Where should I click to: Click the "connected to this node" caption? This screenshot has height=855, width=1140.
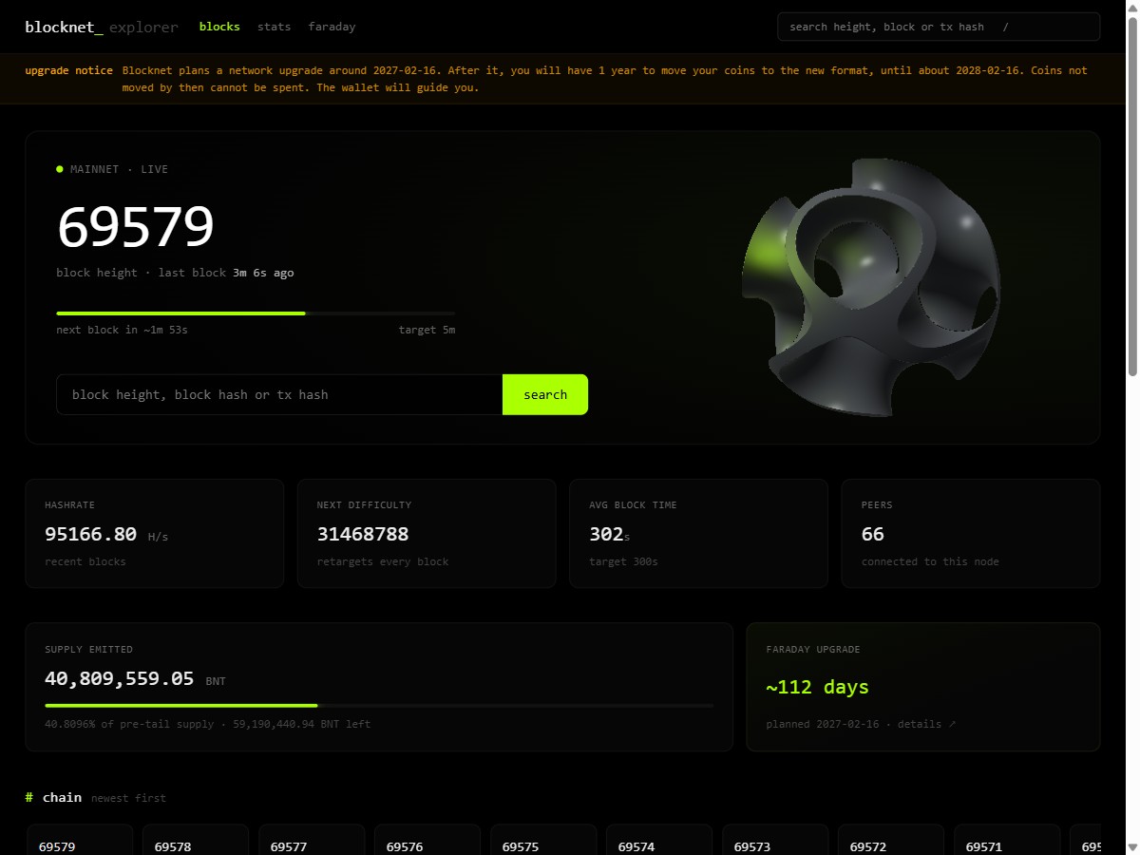930,561
